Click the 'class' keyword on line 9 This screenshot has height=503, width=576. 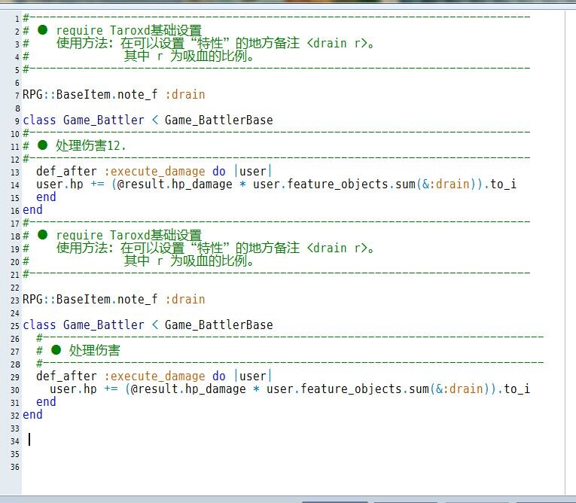tap(39, 120)
